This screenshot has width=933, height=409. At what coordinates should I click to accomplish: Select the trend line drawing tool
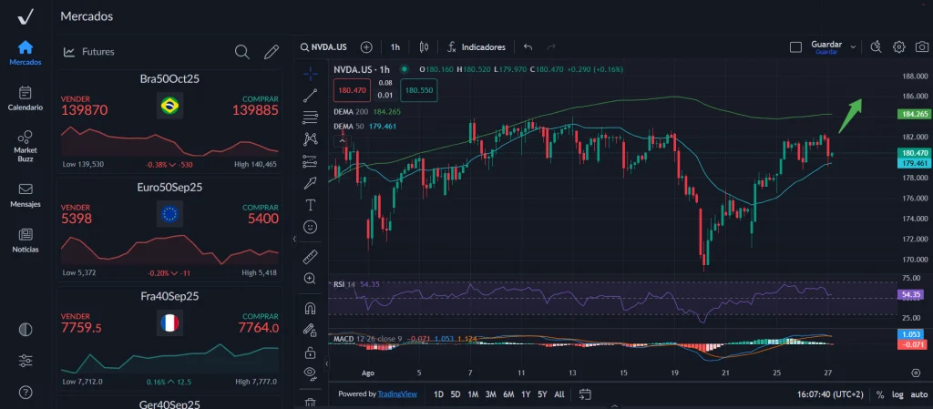(x=310, y=95)
